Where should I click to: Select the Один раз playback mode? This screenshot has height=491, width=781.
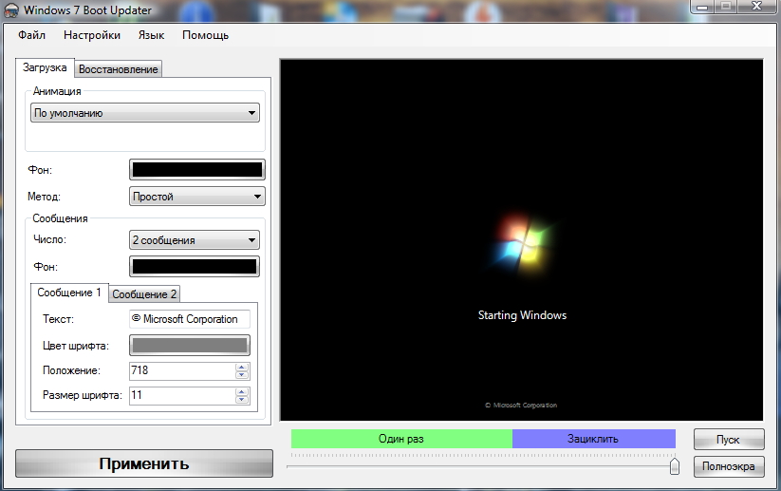point(400,439)
